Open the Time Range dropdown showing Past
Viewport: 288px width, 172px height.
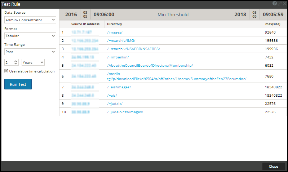30,52
